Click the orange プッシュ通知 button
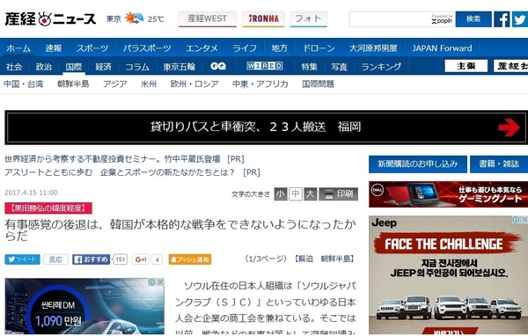528x336 pixels. coord(190,259)
